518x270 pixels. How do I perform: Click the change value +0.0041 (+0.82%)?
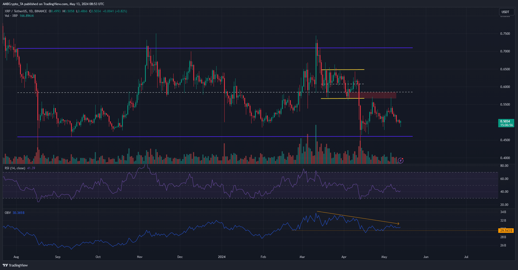pyautogui.click(x=115, y=11)
